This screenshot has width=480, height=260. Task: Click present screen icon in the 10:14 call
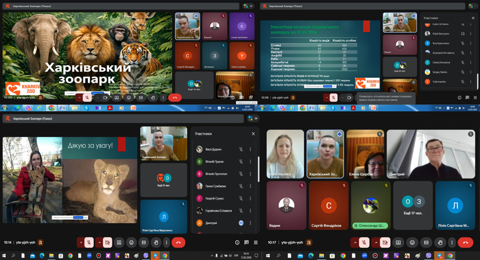(119, 243)
